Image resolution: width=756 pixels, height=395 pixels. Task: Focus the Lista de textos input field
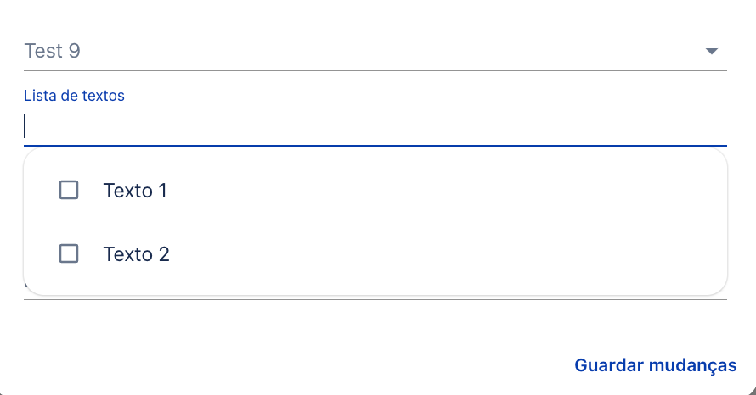pos(374,127)
